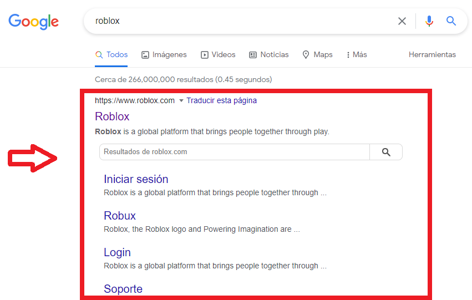
Task: Click the Maps tab pin icon
Action: (x=306, y=54)
